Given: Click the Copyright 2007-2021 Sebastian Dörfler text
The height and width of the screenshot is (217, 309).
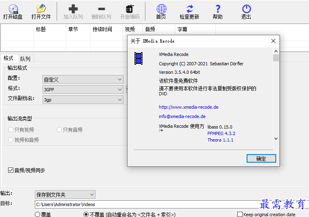Looking at the screenshot, I should (201, 64).
